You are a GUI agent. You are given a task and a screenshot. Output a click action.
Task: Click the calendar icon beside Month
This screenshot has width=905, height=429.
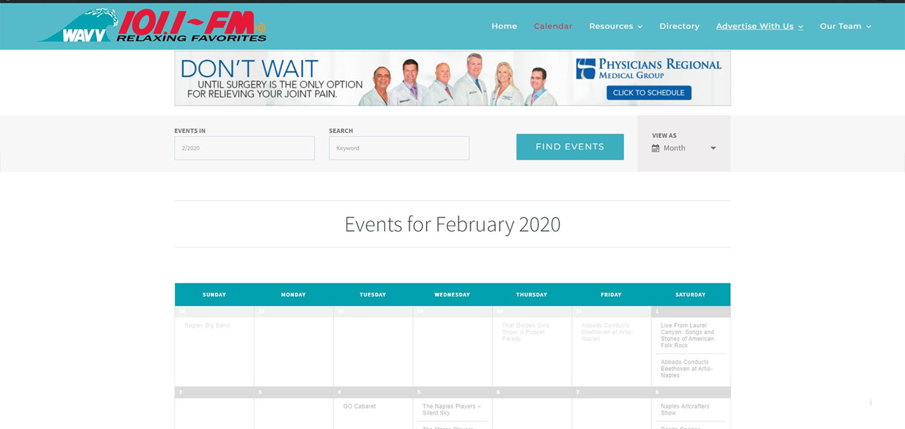coord(656,148)
